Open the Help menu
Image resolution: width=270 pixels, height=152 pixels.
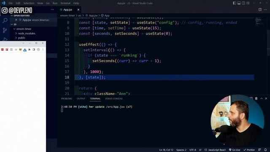point(76,3)
